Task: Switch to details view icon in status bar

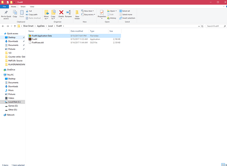Action: pos(223,165)
